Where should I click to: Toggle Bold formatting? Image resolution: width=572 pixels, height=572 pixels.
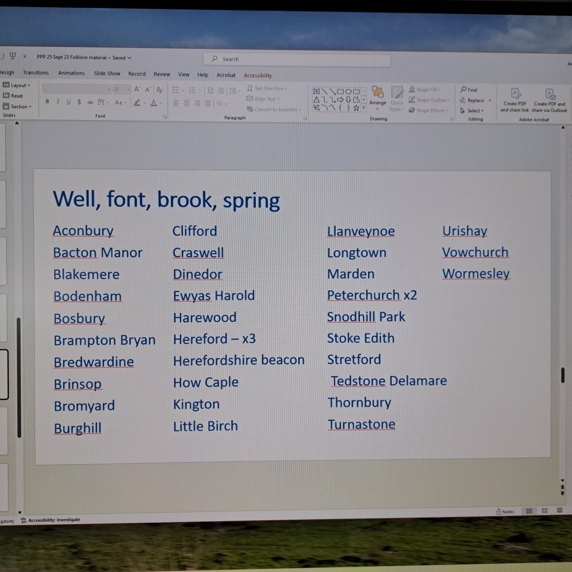[47, 102]
